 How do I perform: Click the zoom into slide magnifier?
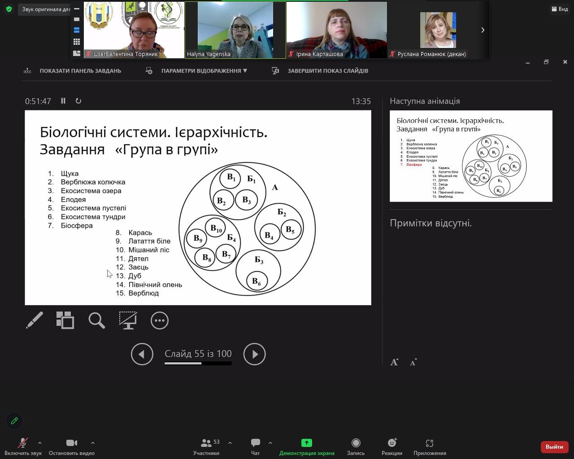pos(96,320)
